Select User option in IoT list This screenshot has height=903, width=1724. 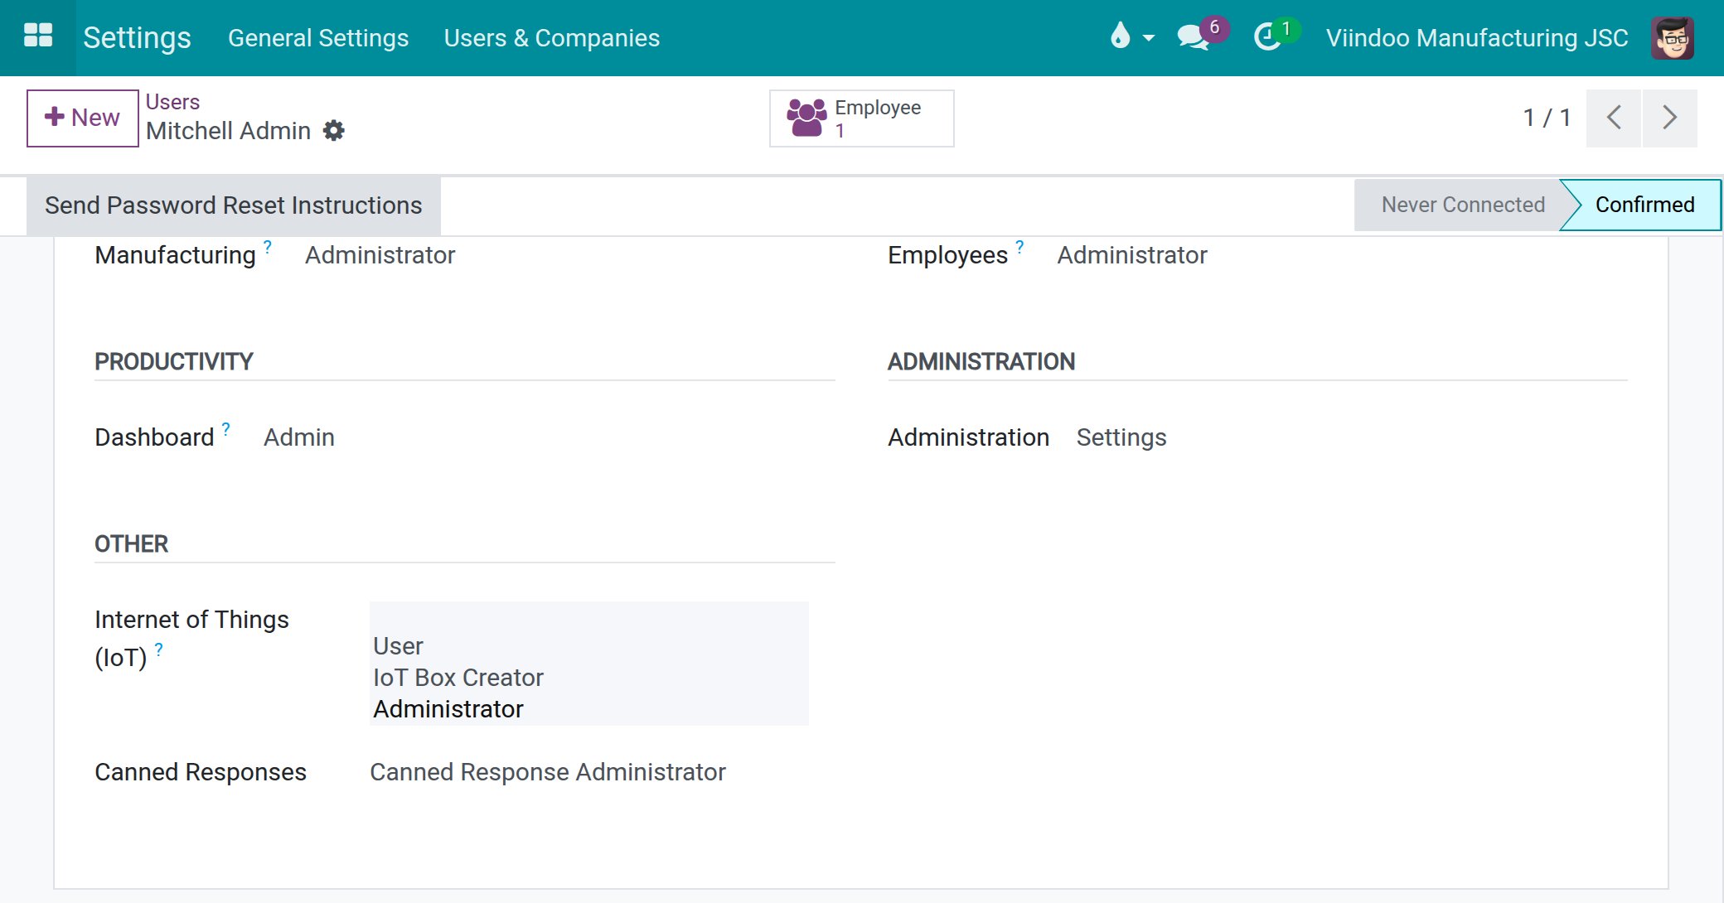[x=398, y=646]
